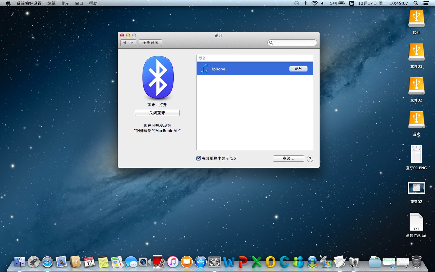Turn off Bluetooth with 关闭蓝牙 button
Image resolution: width=435 pixels, height=272 pixels.
coord(157,113)
